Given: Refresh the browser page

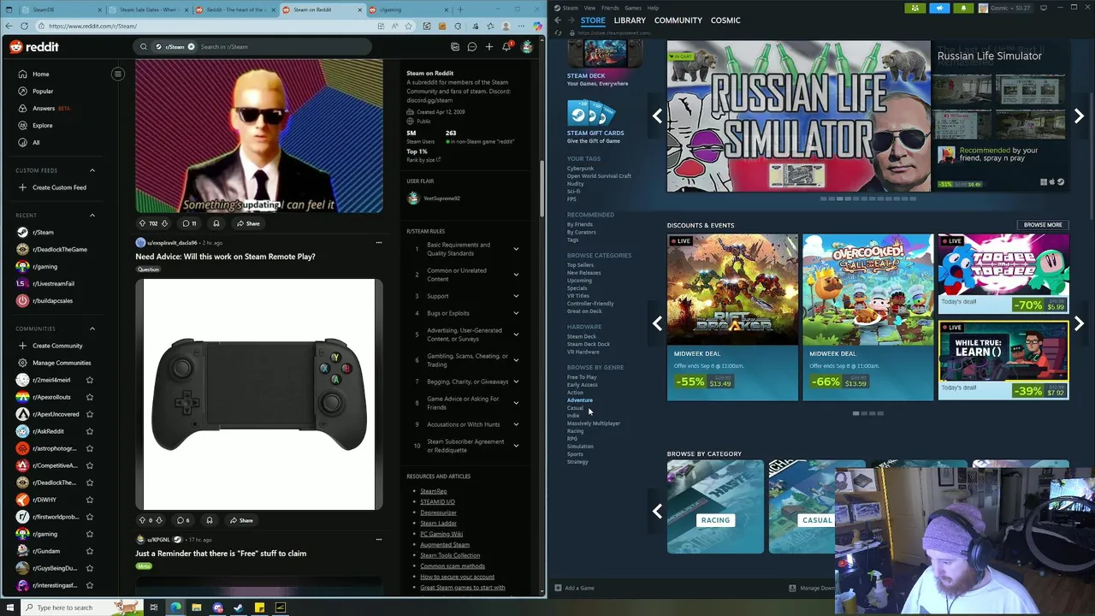Looking at the screenshot, I should (x=26, y=26).
